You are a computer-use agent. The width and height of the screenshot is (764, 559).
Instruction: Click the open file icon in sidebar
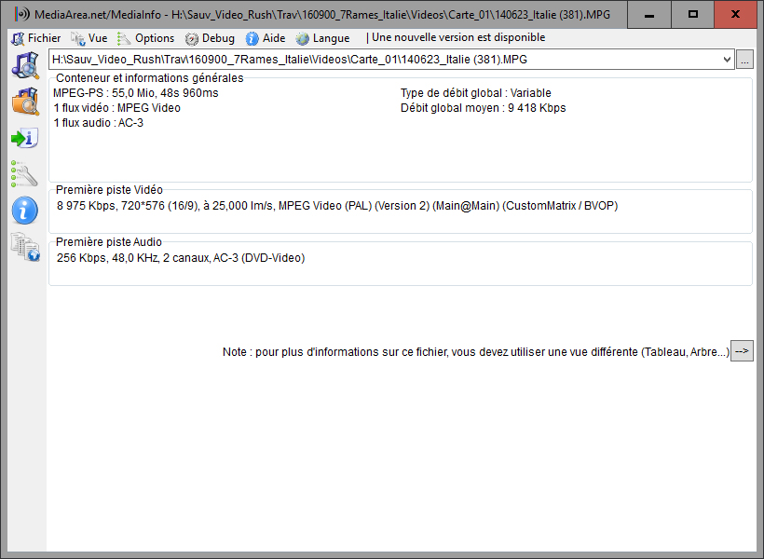click(25, 65)
